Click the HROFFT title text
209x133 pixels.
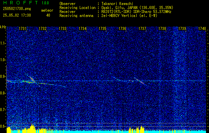pyautogui.click(x=21, y=3)
